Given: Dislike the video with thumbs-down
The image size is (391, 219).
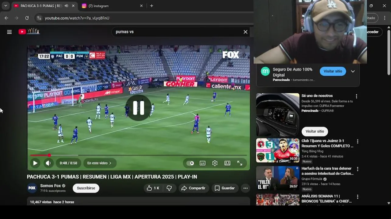Looking at the screenshot, I should [x=169, y=188].
